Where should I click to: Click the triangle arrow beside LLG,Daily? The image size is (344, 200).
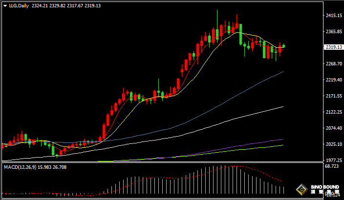tap(4, 6)
